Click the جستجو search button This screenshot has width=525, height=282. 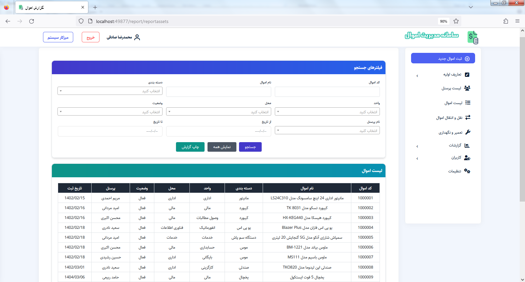pos(250,147)
